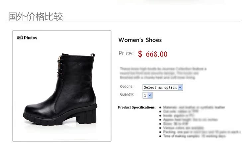
Task: Click the Product Specifications heading
Action: (137, 107)
